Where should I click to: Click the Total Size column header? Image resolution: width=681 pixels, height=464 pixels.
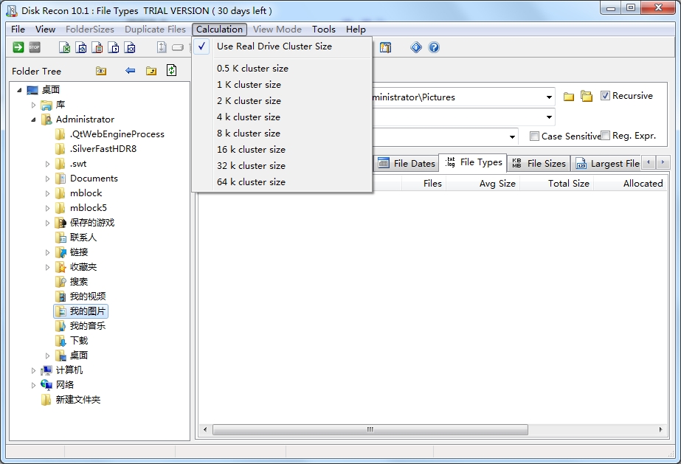(x=568, y=183)
